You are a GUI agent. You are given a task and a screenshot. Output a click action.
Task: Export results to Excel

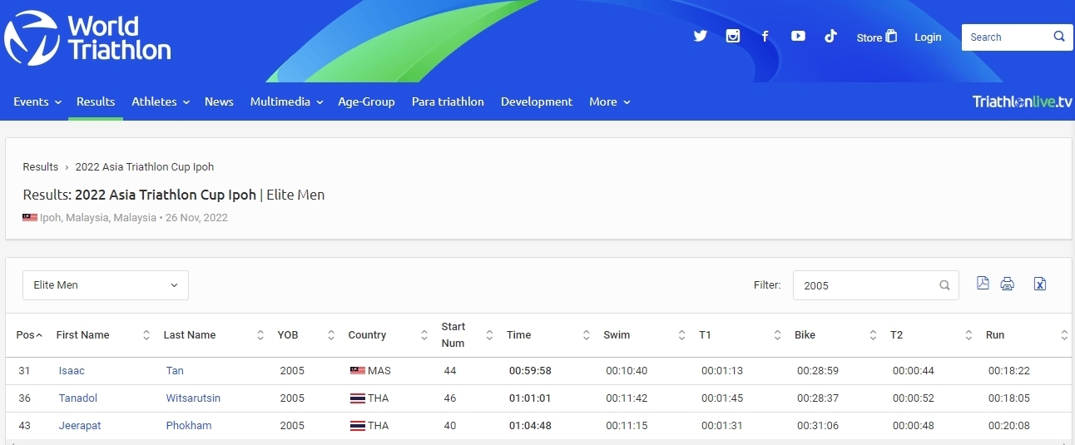tap(1040, 284)
